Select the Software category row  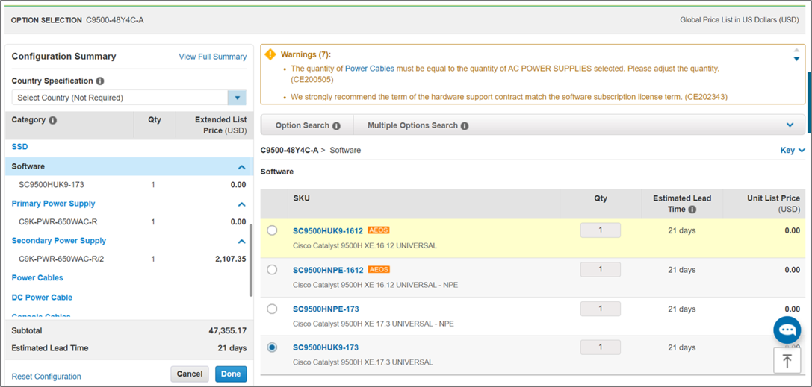coord(129,166)
